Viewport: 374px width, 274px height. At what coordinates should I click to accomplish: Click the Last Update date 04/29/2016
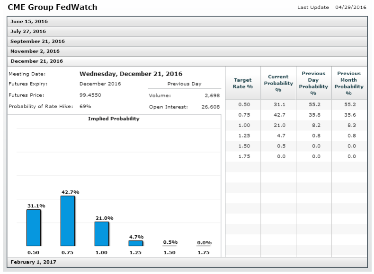(x=351, y=8)
